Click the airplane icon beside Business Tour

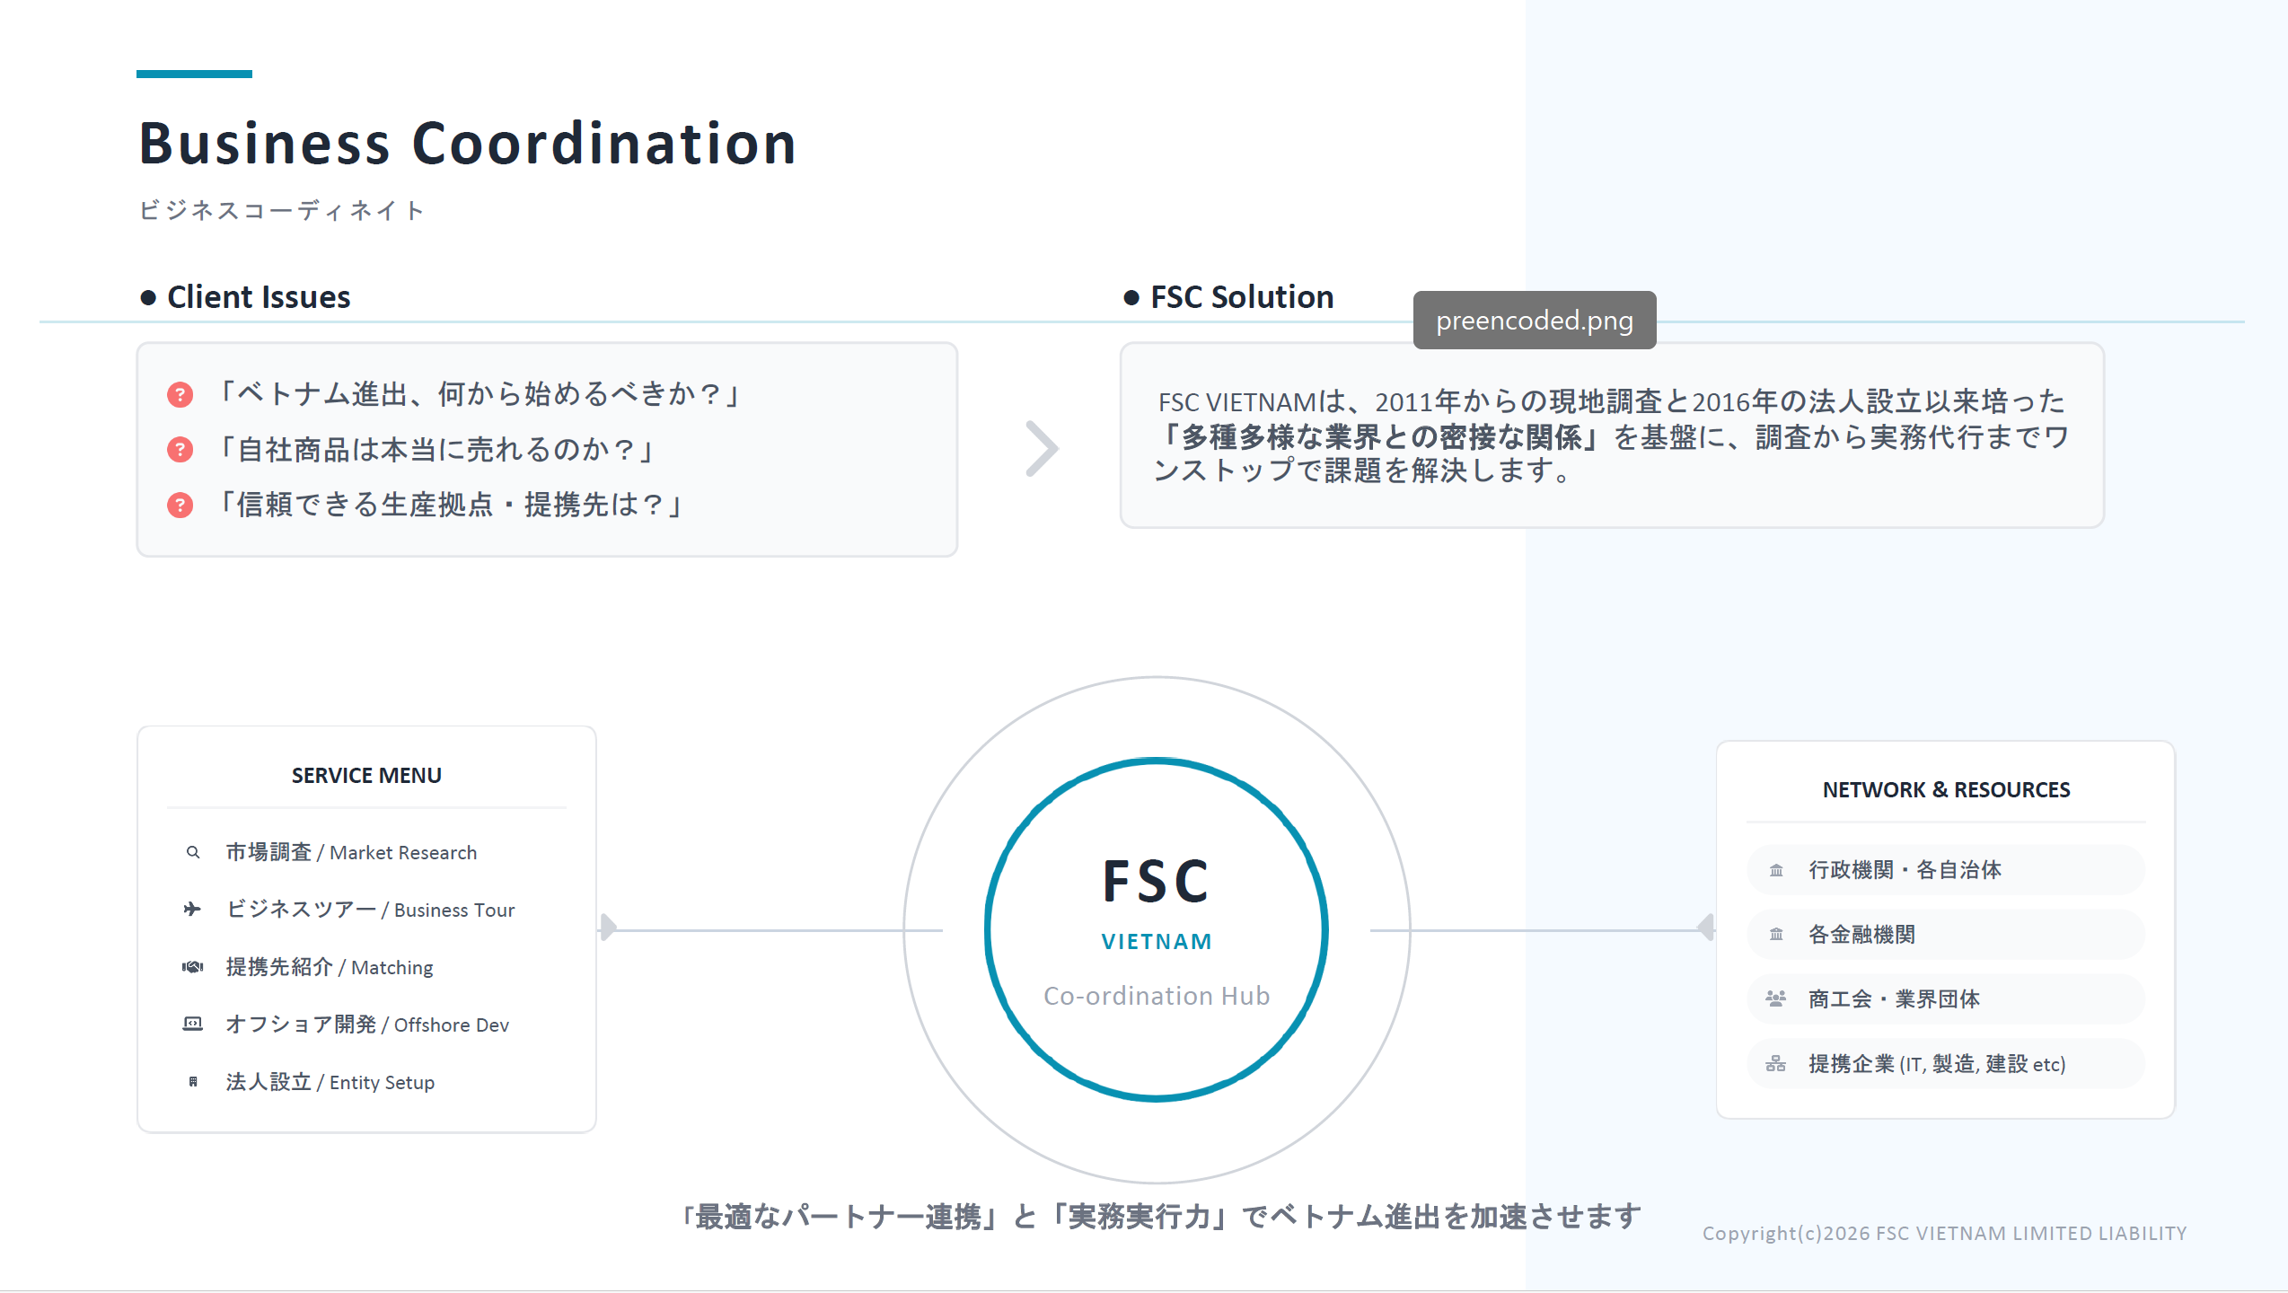pyautogui.click(x=192, y=910)
